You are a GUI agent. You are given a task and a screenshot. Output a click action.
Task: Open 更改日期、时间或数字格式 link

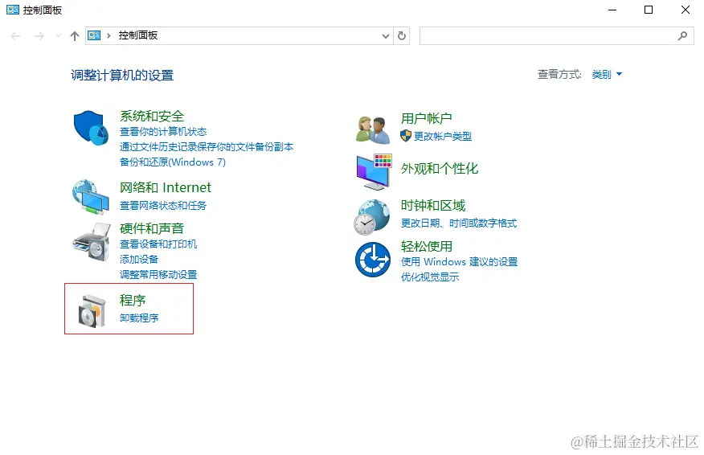pos(458,223)
